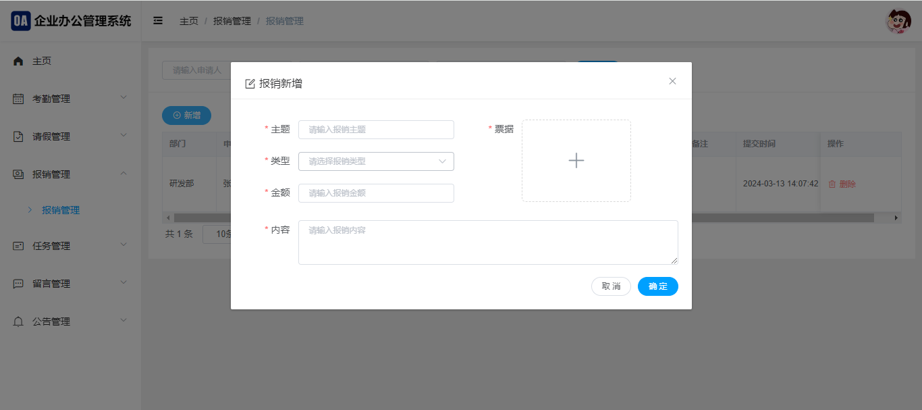This screenshot has height=410, width=922.
Task: Click the home icon beside 主页
Action: pyautogui.click(x=18, y=61)
